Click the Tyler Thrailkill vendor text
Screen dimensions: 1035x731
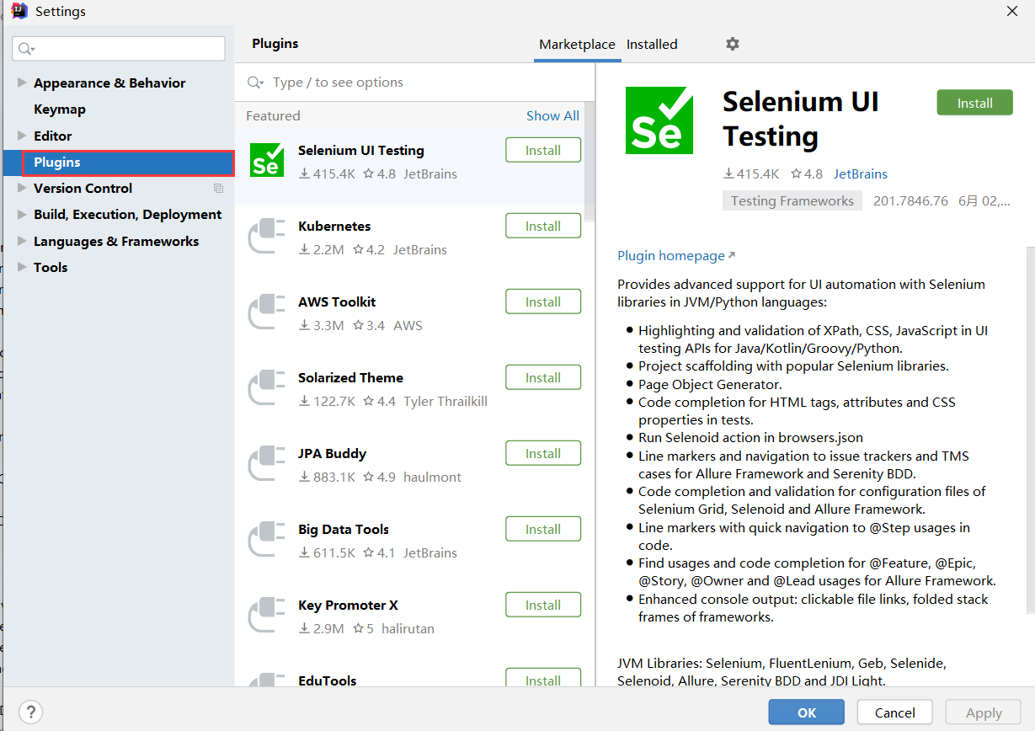click(x=445, y=401)
